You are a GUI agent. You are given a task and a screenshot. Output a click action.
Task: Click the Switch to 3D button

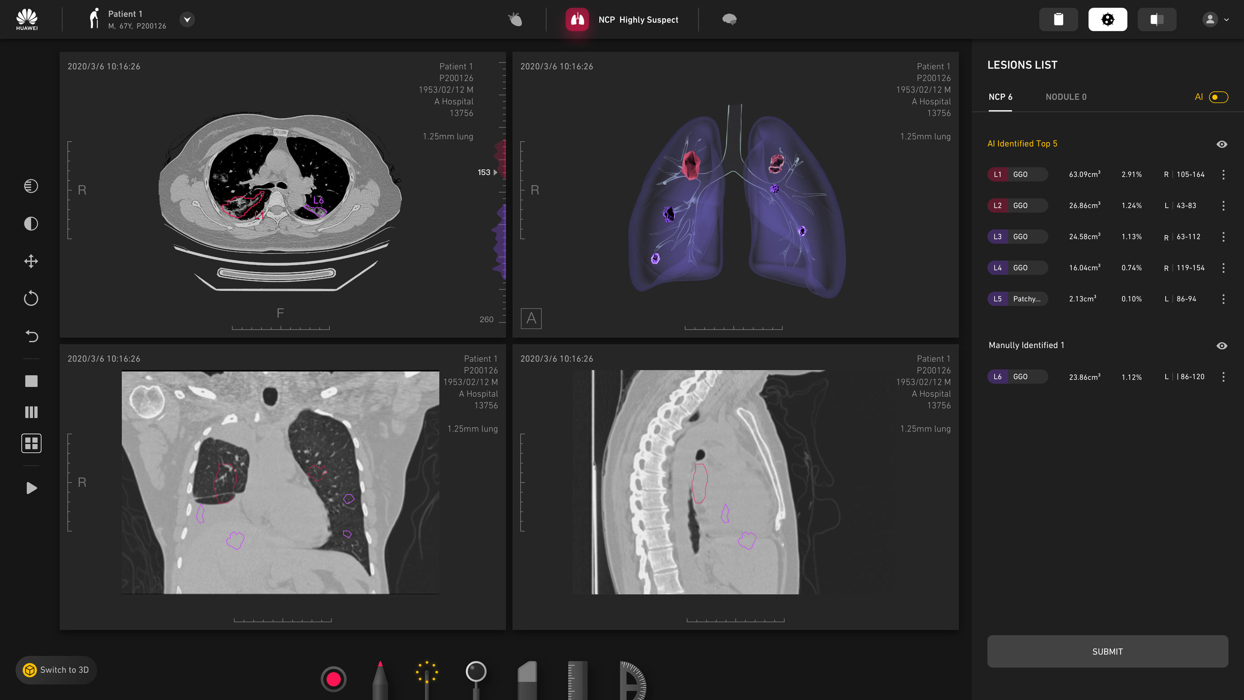(x=56, y=669)
